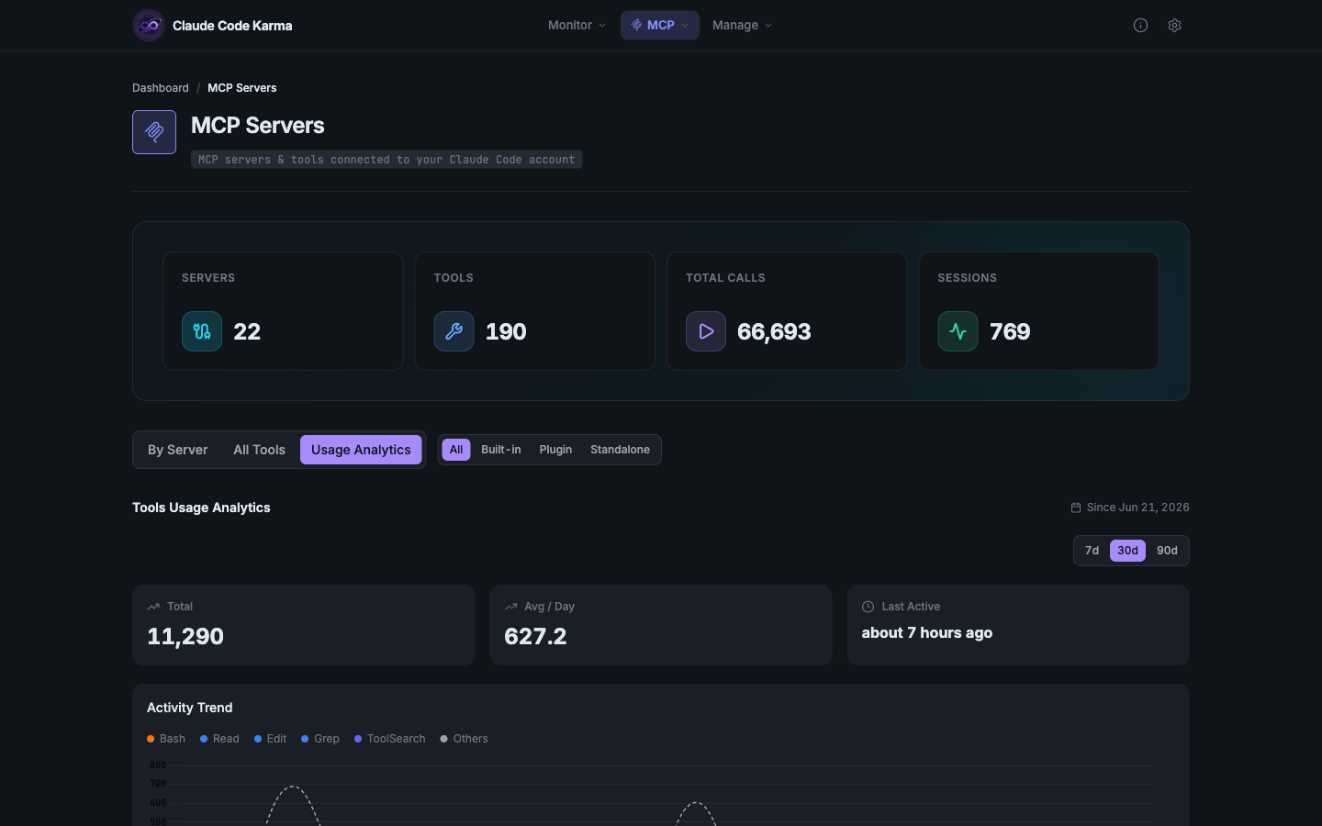This screenshot has width=1322, height=826.
Task: Click the calendar icon beside Since date
Action: pyautogui.click(x=1076, y=508)
